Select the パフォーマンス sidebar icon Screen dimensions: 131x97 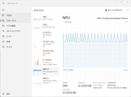[3, 20]
